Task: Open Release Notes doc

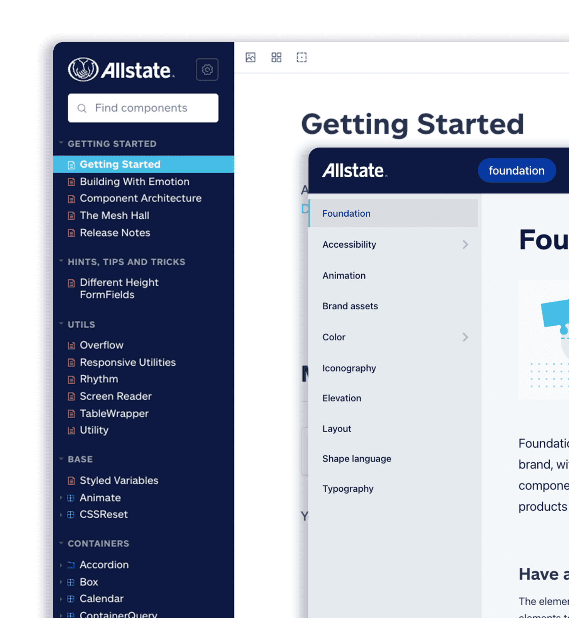Action: tap(115, 233)
